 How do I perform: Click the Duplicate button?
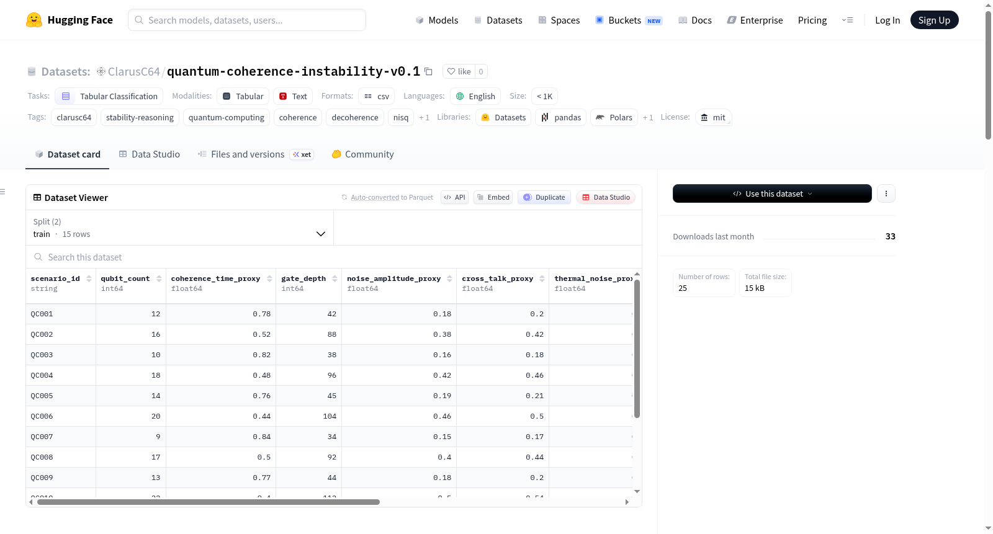544,197
